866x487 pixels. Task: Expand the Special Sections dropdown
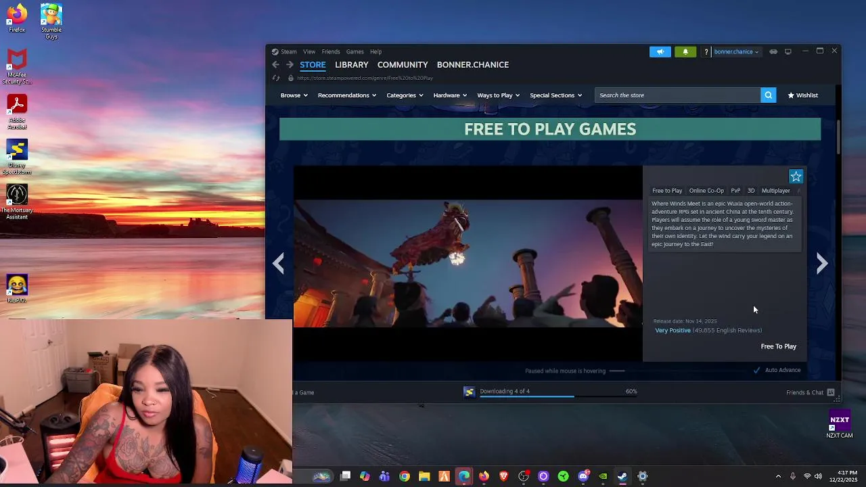[555, 95]
